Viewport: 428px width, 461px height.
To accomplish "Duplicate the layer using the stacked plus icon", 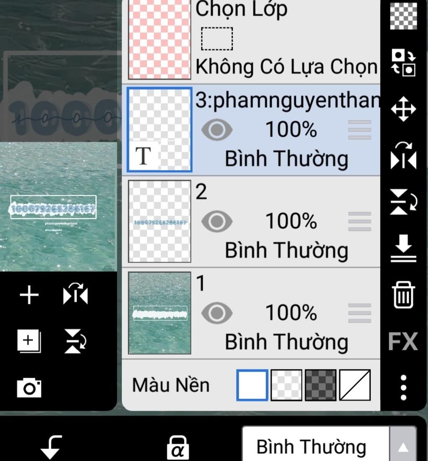I will [29, 341].
